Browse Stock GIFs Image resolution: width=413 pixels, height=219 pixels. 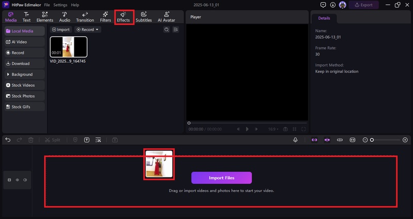coord(24,107)
